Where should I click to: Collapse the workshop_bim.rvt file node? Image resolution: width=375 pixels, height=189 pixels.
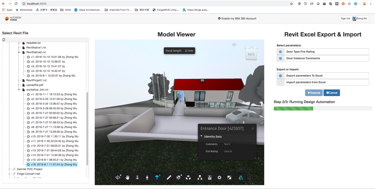click(19, 90)
